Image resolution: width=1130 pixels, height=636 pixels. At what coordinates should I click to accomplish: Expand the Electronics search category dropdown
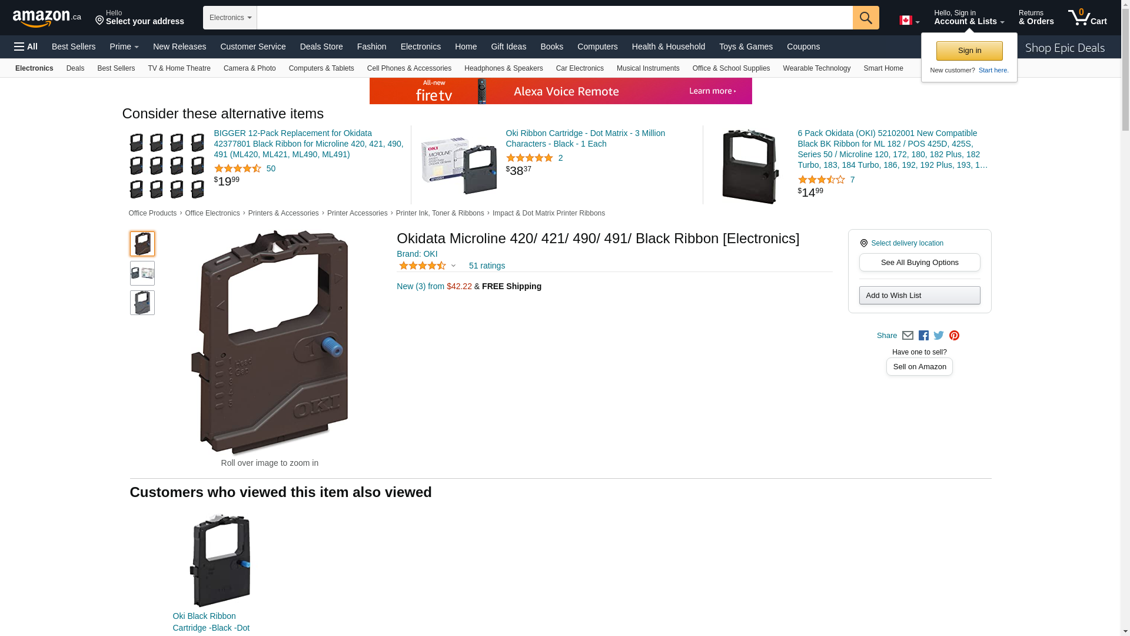click(x=230, y=18)
